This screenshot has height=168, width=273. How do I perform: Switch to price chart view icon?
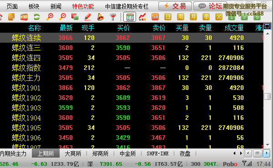coord(142,17)
